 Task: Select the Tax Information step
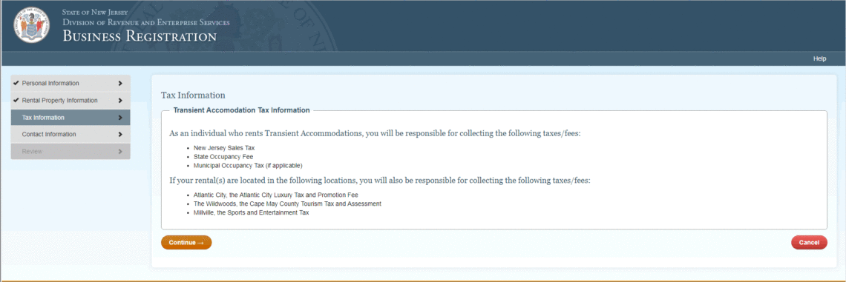pyautogui.click(x=70, y=118)
